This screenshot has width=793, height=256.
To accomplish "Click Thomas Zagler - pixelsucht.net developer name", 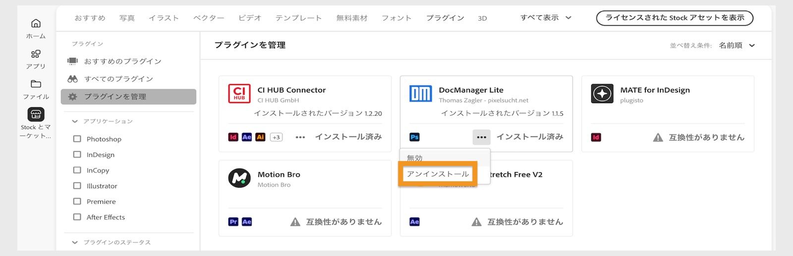I will coord(483,100).
